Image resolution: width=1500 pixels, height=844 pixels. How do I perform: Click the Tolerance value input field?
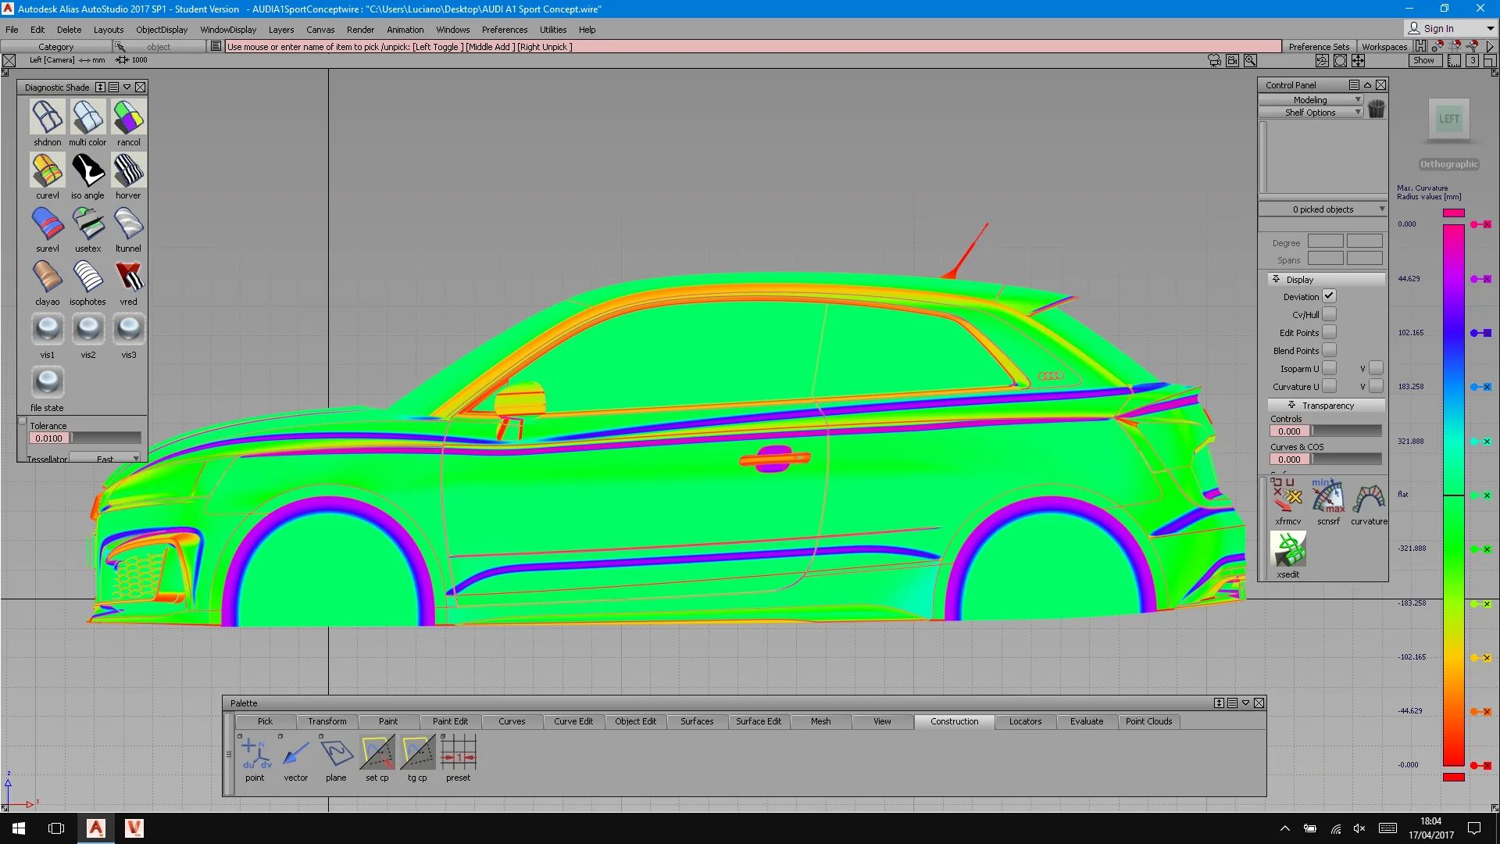click(x=48, y=438)
